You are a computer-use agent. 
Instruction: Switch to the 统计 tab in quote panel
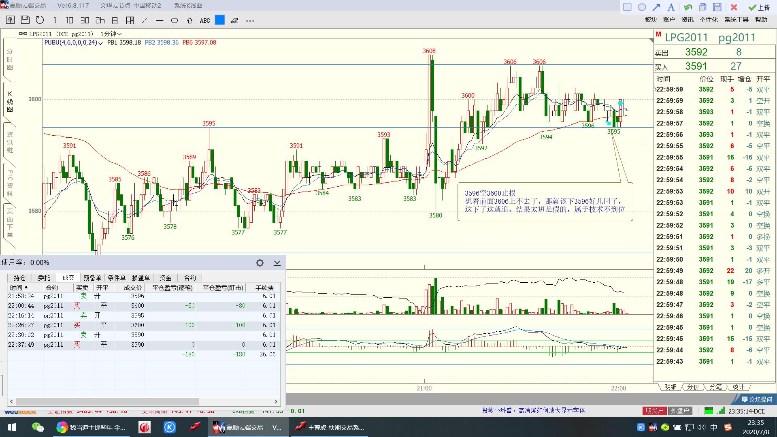pyautogui.click(x=738, y=387)
